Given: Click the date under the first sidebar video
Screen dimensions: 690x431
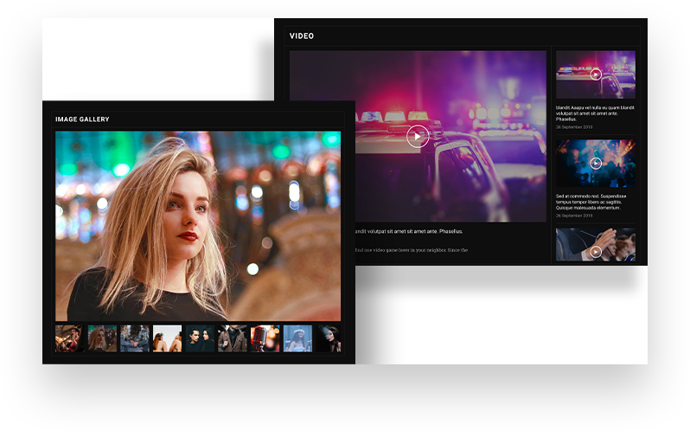Looking at the screenshot, I should (x=574, y=127).
